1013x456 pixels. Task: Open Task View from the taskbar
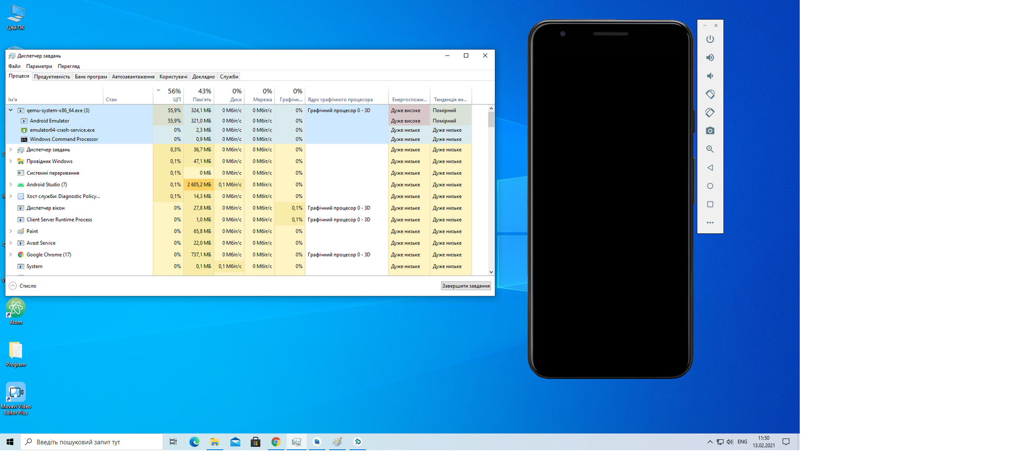point(173,442)
